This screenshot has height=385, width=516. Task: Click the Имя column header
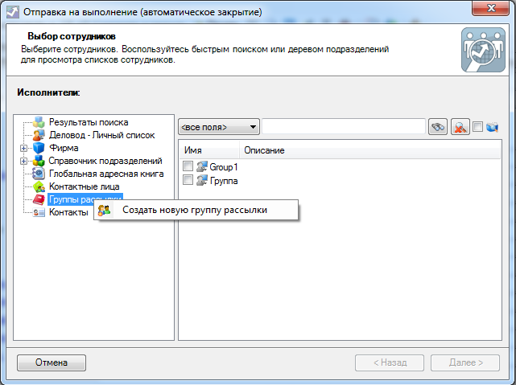(193, 150)
